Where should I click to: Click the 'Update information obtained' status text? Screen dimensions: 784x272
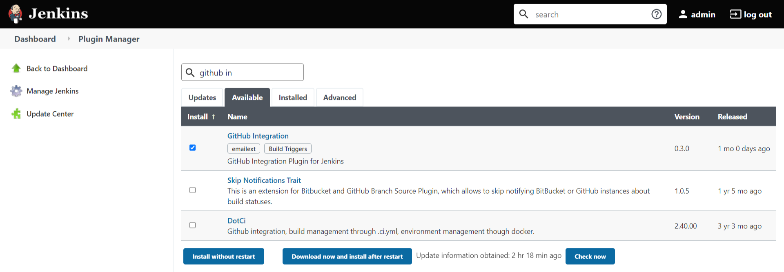pyautogui.click(x=489, y=255)
